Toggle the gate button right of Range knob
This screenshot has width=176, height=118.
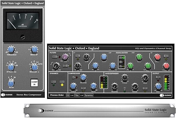[x=145, y=88]
